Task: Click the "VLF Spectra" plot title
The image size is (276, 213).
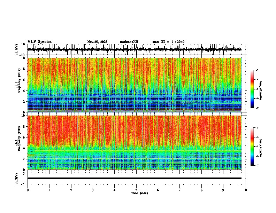Action: (x=39, y=41)
